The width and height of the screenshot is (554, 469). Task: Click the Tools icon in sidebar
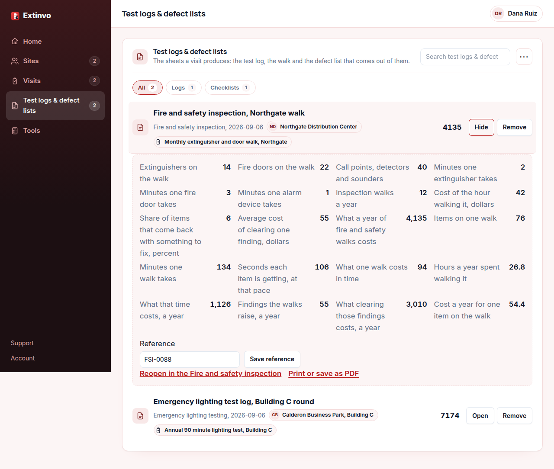pyautogui.click(x=15, y=131)
